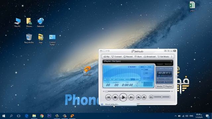This screenshot has height=119, width=212.
Task: Select the ALARM option
Action: (169, 68)
